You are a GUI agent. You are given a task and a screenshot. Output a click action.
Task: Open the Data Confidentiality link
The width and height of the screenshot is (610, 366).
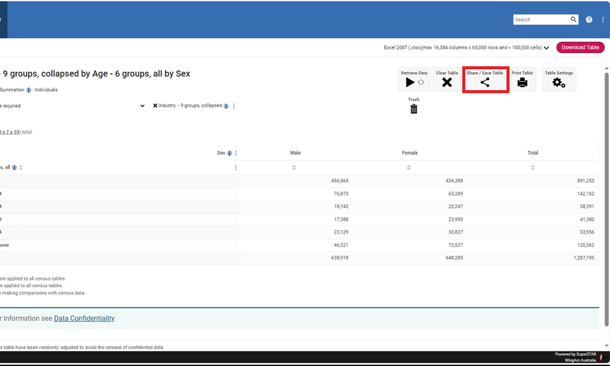[x=84, y=318]
